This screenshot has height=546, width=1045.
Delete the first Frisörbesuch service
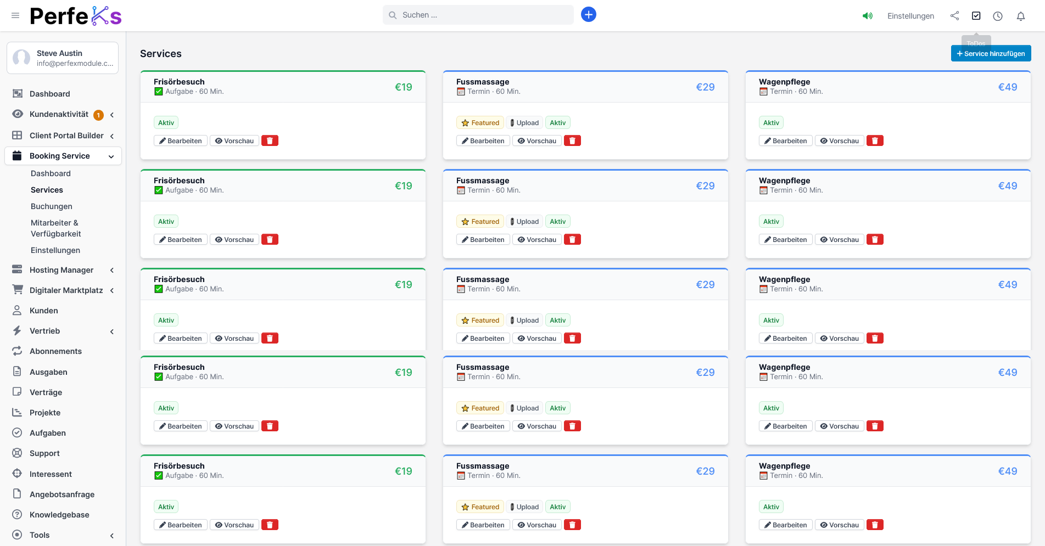pos(270,141)
